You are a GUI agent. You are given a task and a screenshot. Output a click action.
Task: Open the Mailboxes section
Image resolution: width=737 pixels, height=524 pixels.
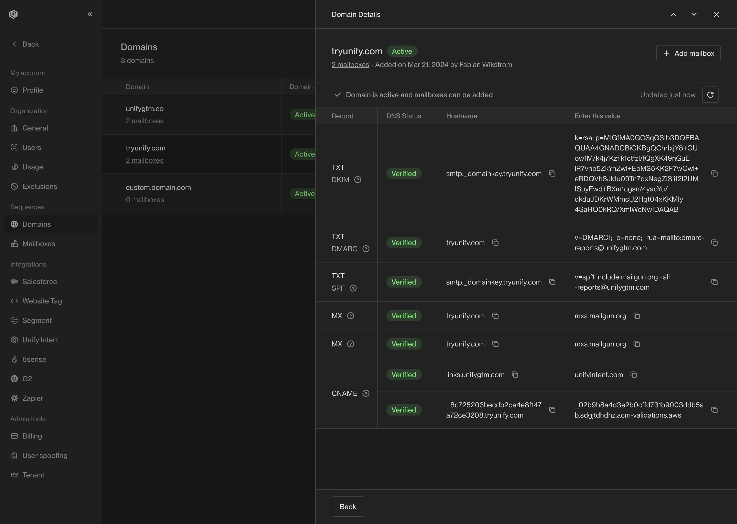(x=51, y=244)
